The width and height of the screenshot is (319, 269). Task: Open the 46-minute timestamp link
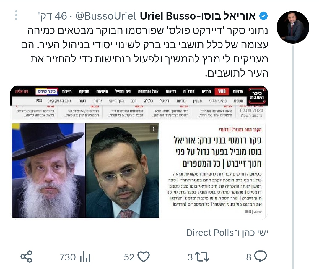[53, 16]
